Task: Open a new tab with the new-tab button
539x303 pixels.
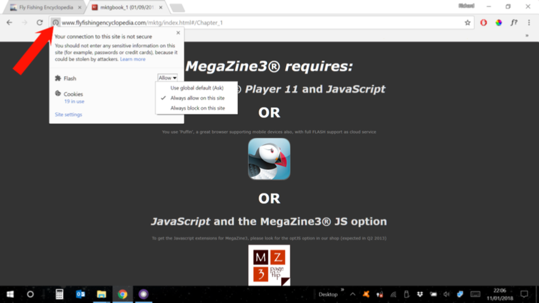Action: pos(177,8)
